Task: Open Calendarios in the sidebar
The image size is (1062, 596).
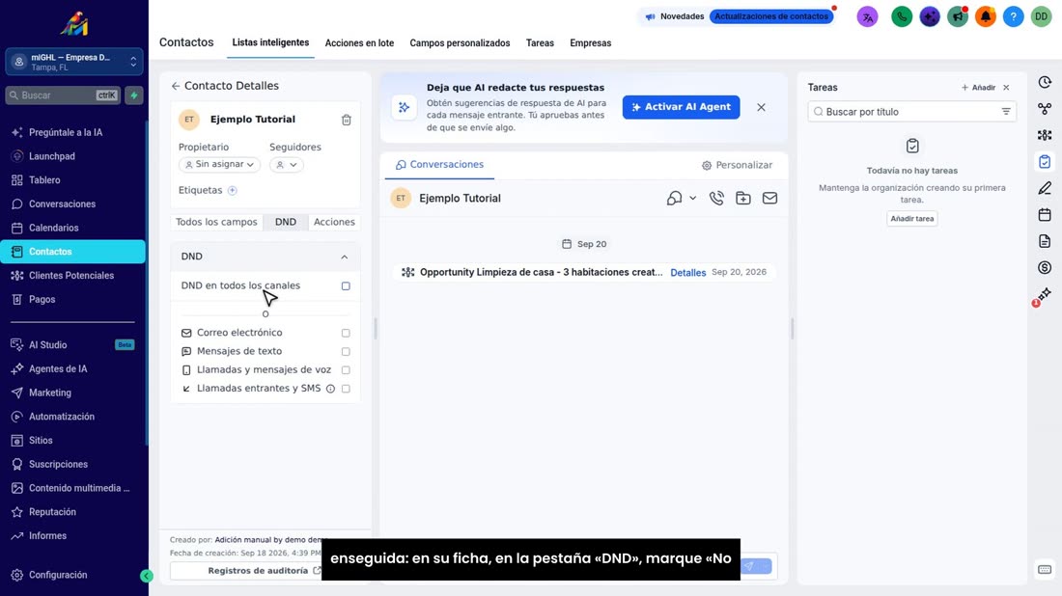Action: point(53,228)
